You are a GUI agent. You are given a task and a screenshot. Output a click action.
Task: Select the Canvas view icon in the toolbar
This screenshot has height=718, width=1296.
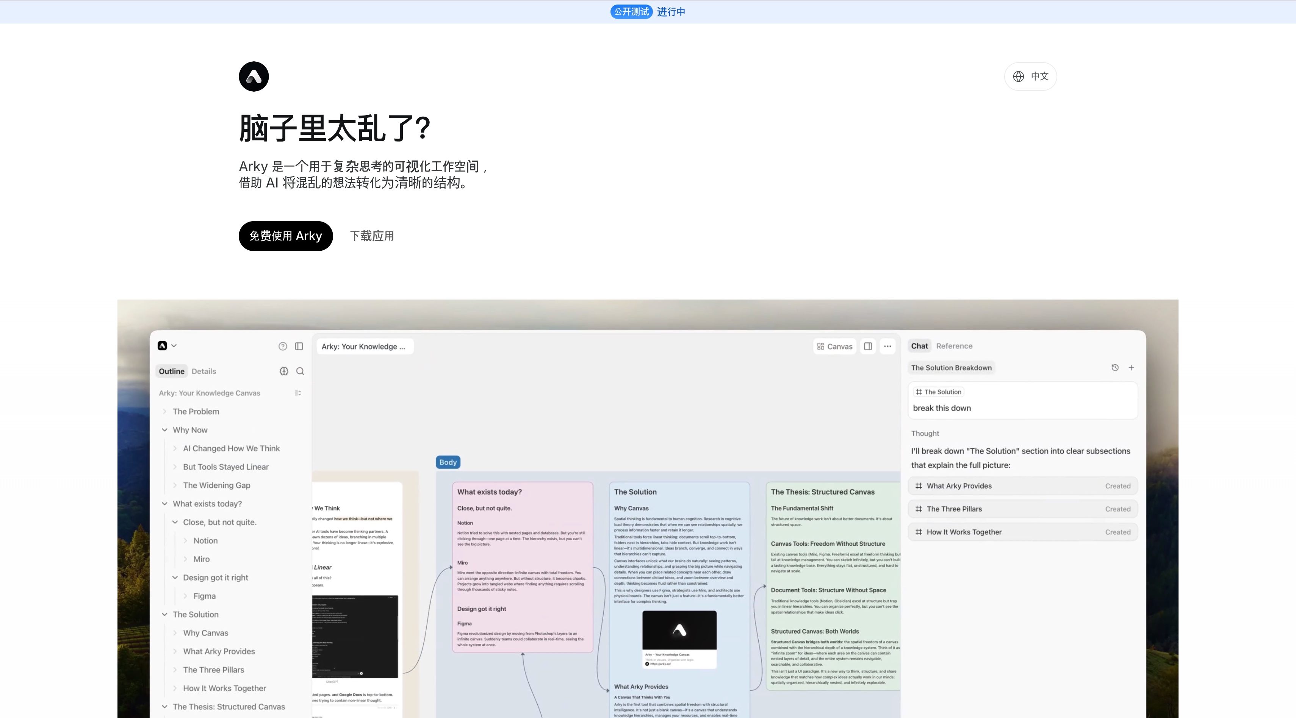click(834, 347)
